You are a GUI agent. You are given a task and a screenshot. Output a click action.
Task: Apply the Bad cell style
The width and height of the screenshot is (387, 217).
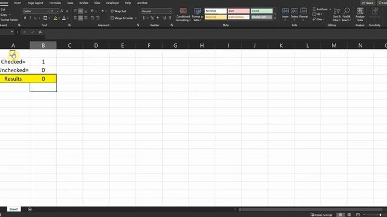tap(238, 11)
